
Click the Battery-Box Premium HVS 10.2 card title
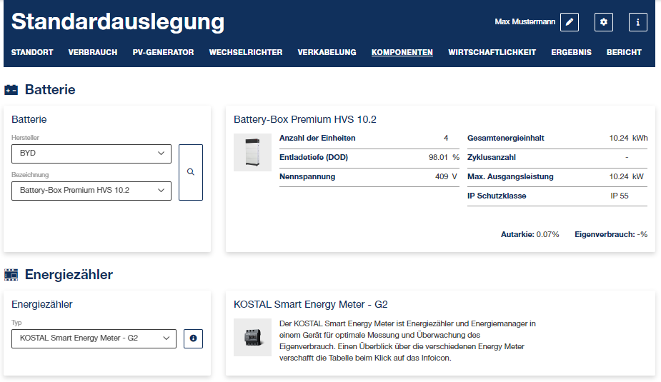point(305,120)
